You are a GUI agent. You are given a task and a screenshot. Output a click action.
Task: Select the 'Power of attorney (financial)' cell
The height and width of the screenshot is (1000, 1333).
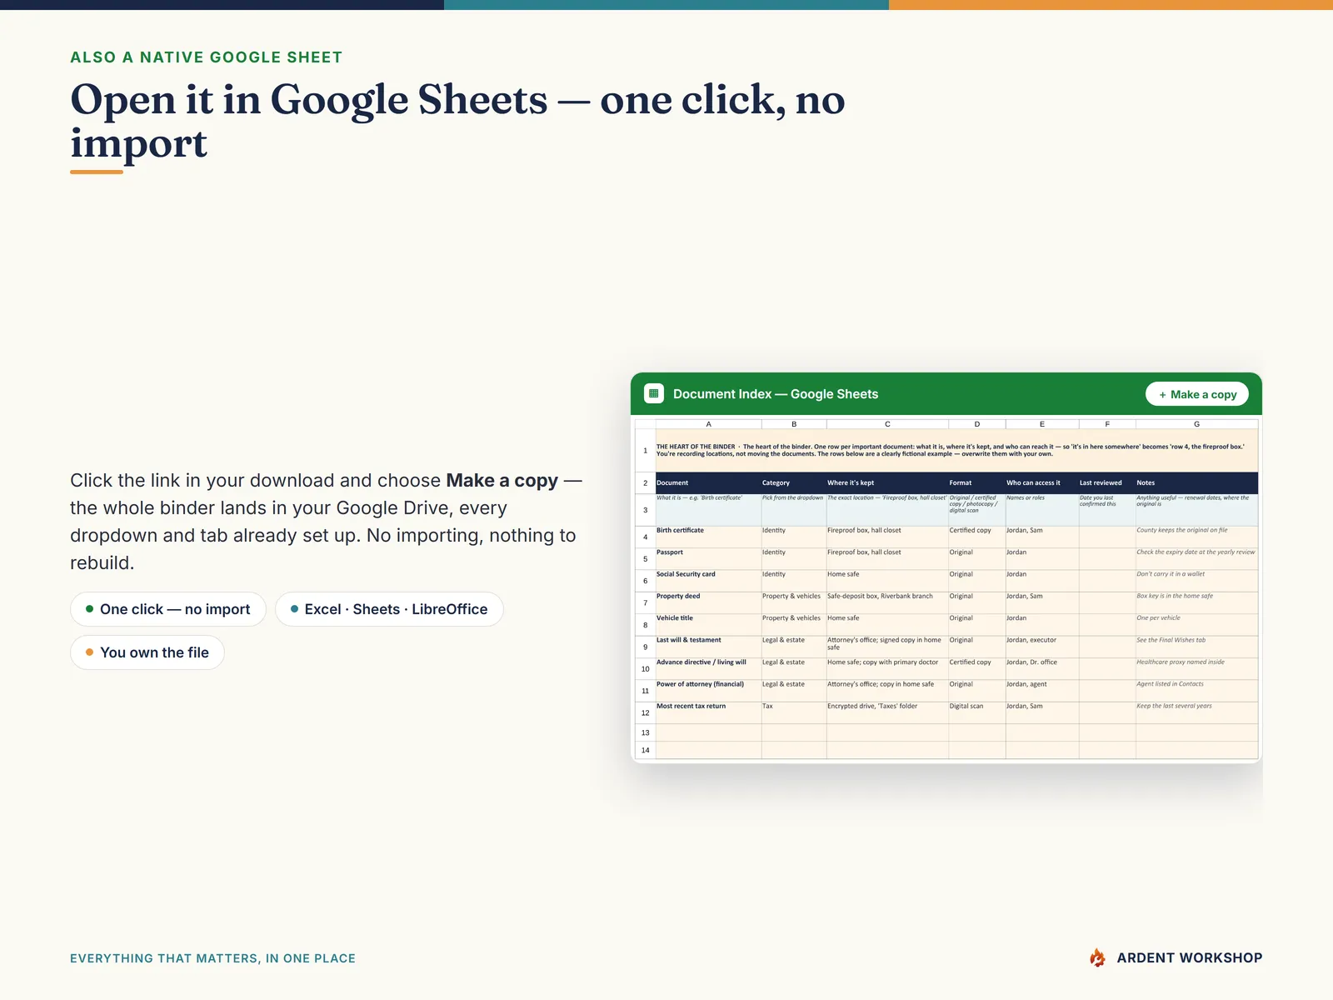(x=708, y=690)
